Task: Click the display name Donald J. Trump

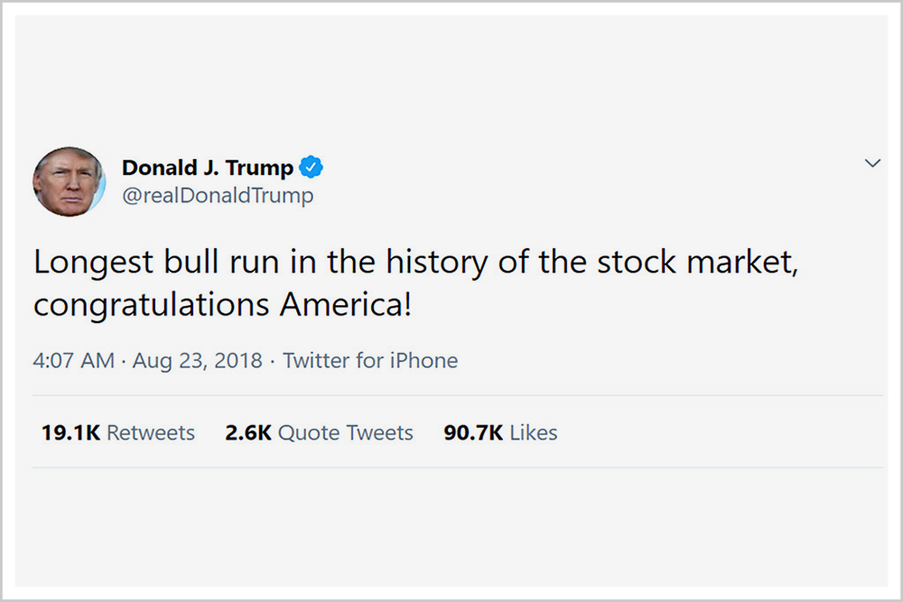Action: coord(208,168)
